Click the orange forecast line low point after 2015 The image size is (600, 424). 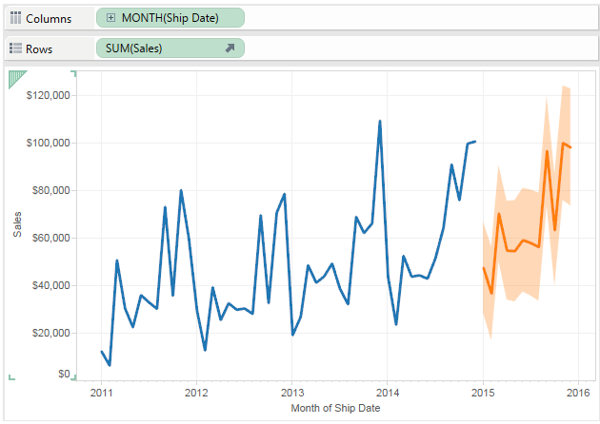click(491, 292)
